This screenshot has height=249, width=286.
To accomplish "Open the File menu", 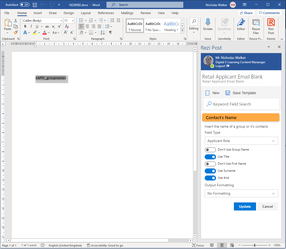I will point(7,13).
